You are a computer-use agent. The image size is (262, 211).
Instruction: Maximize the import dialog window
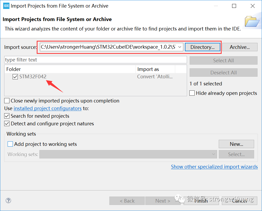tap(234, 6)
